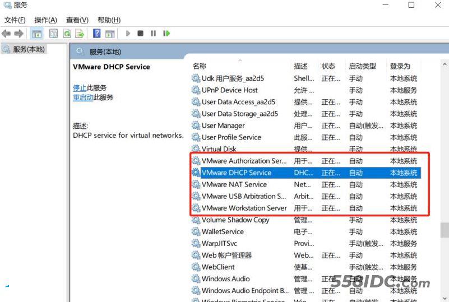Image resolution: width=449 pixels, height=302 pixels.
Task: Open the 文件(F) menu
Action: (x=15, y=20)
